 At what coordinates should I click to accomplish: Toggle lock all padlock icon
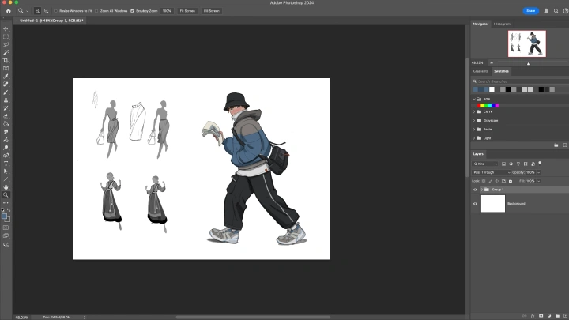511,181
